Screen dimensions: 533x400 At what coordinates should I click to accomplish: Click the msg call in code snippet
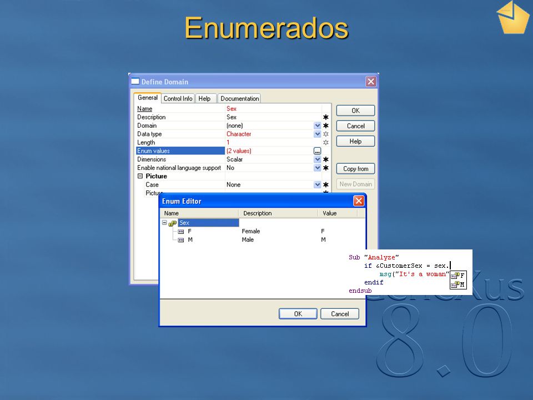[x=385, y=274]
